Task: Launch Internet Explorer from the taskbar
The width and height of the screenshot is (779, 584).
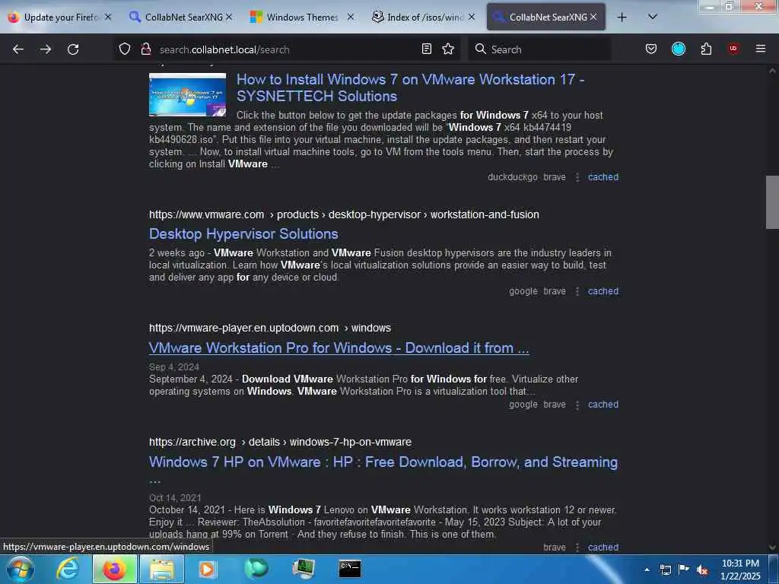Action: (x=68, y=569)
